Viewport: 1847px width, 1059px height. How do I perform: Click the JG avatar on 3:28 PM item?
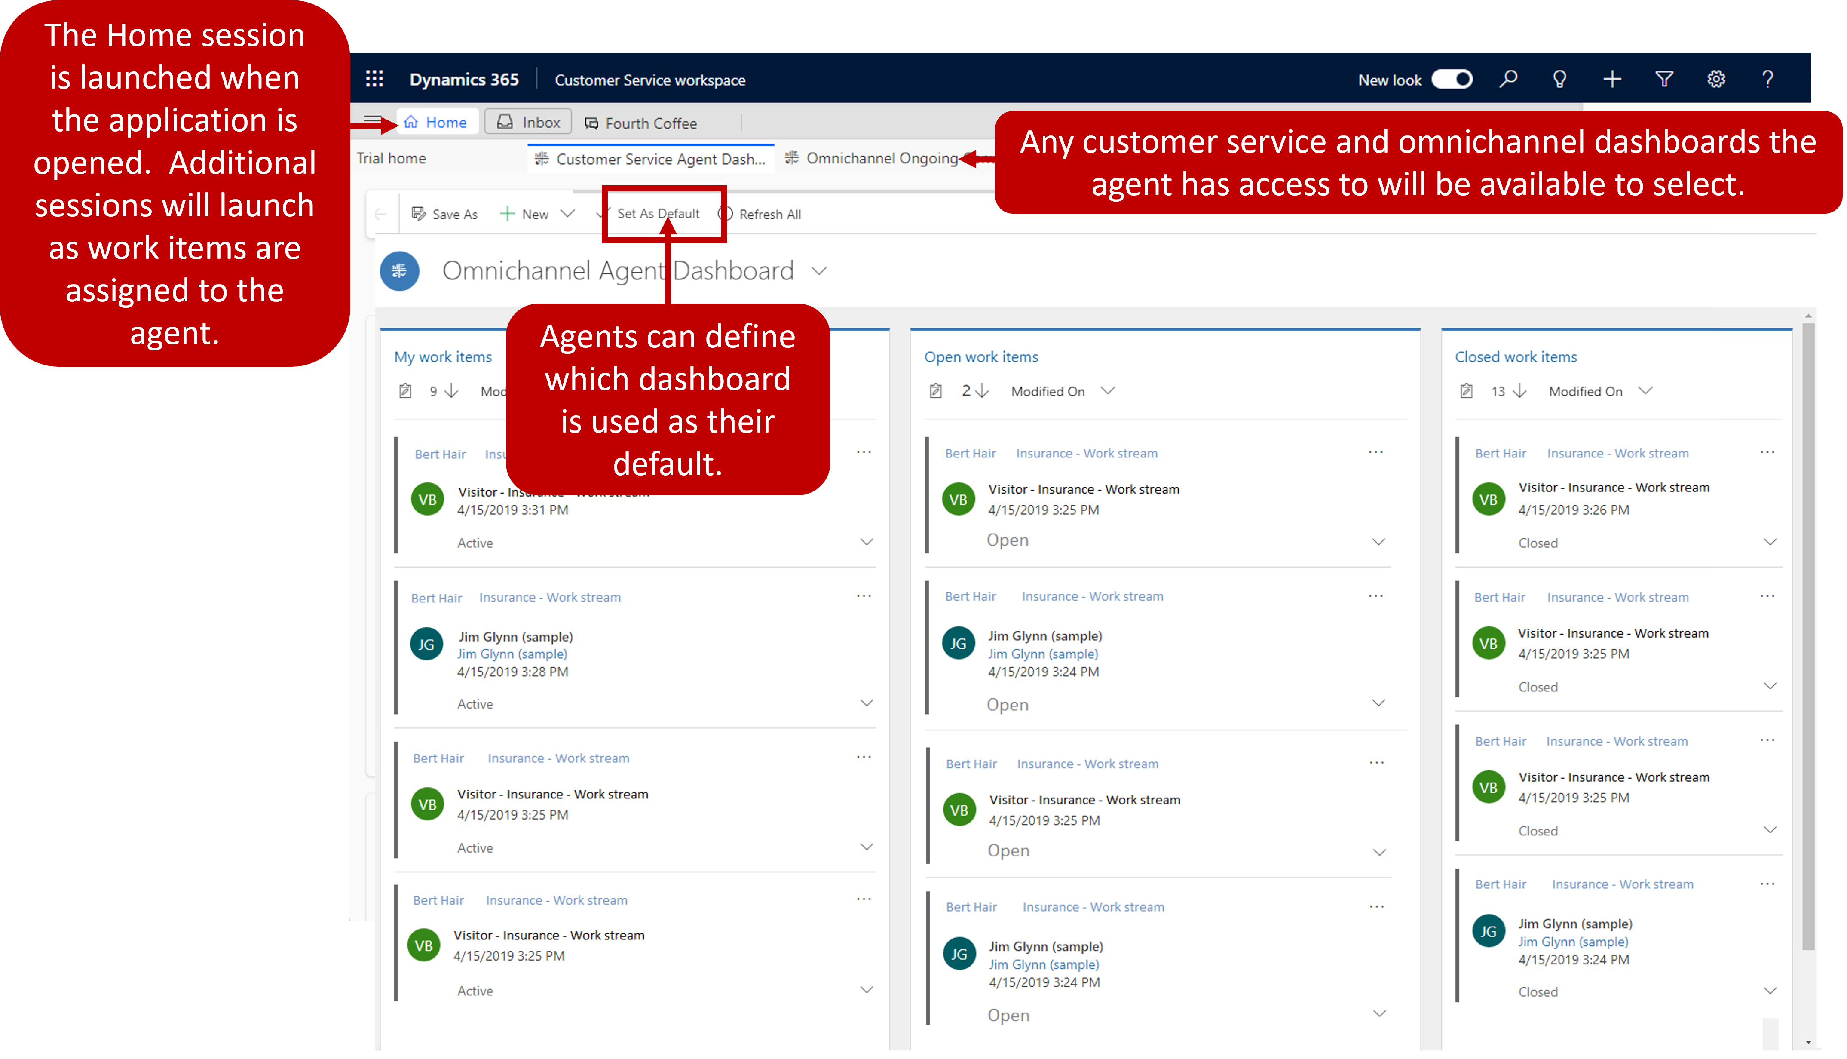click(427, 645)
